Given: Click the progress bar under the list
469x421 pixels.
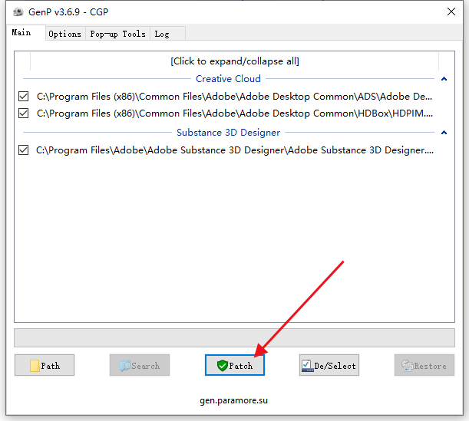Looking at the screenshot, I should 235,338.
